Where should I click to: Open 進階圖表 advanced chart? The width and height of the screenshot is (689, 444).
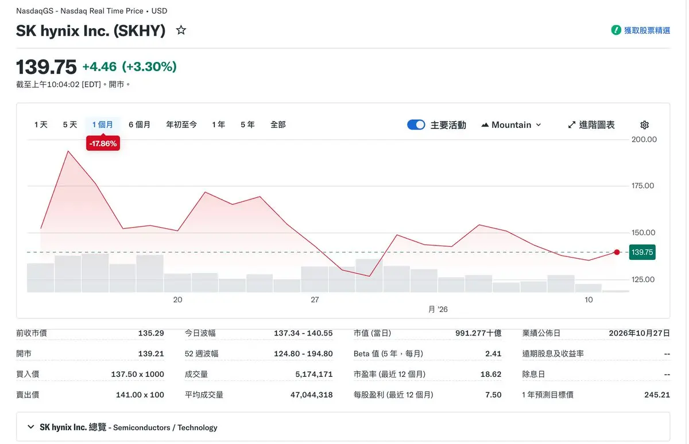click(591, 125)
